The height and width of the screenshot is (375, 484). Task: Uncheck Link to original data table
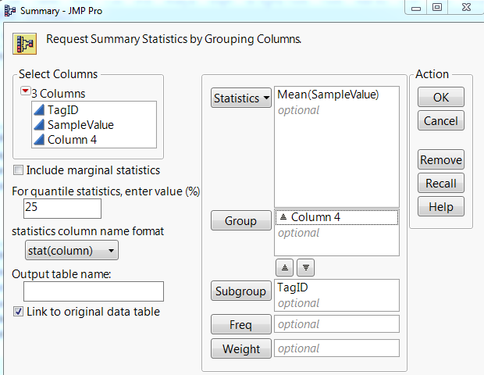tap(19, 312)
